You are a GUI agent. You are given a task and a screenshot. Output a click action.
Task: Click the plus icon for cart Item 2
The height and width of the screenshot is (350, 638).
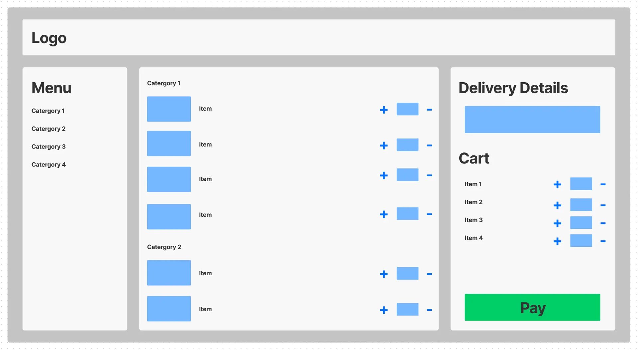(557, 206)
